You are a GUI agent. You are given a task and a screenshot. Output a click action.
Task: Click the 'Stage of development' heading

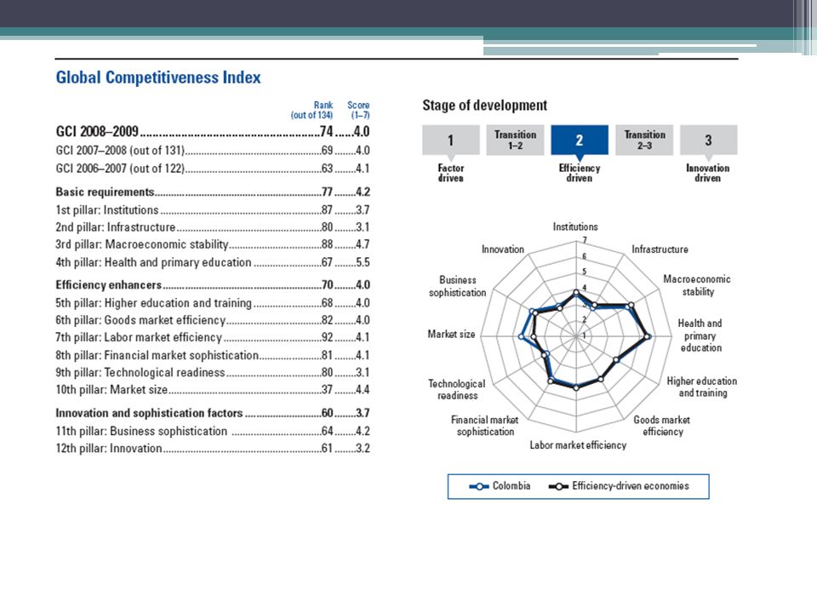(484, 106)
